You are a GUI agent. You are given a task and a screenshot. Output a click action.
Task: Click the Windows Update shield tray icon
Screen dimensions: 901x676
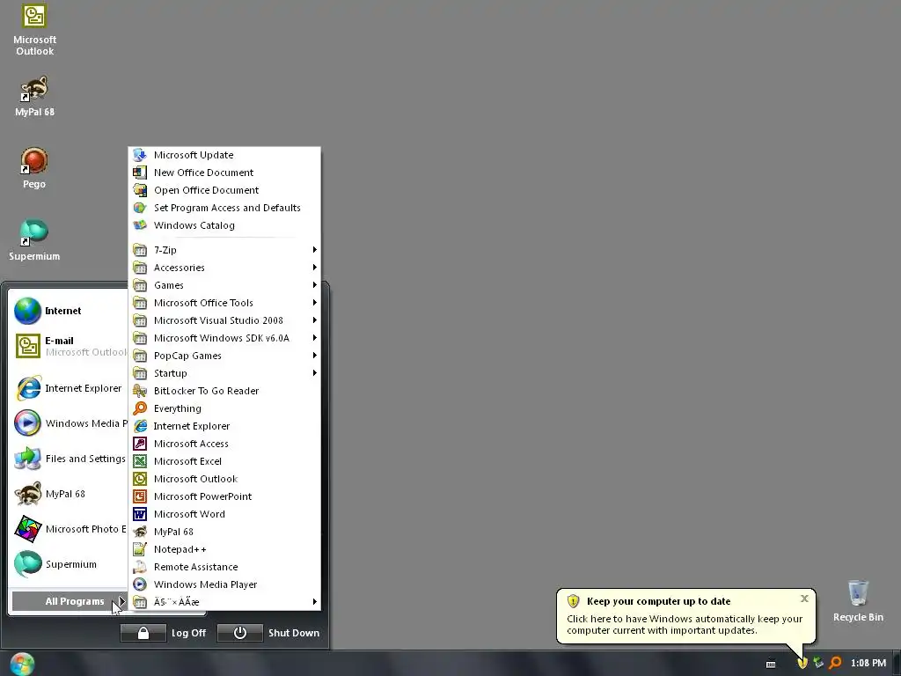pyautogui.click(x=802, y=663)
